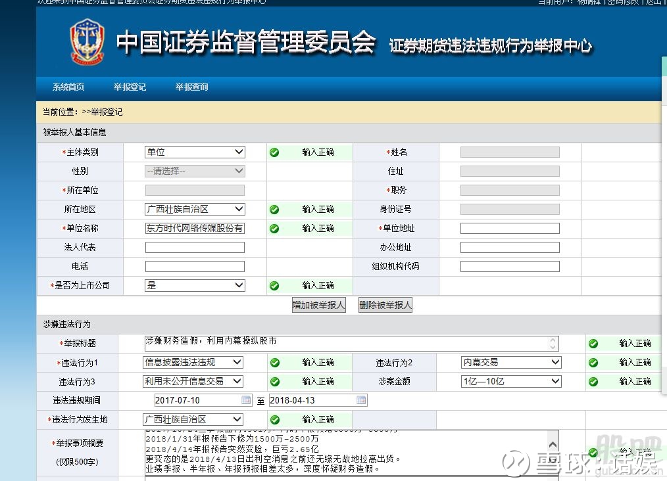Open the calendar picker for end date 2018-04-13
Viewport: 667px width, 481px height.
click(360, 400)
